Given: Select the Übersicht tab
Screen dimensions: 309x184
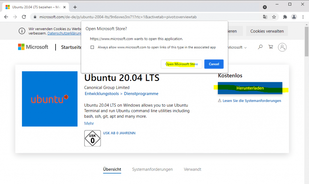Looking at the screenshot, I should [x=112, y=169].
